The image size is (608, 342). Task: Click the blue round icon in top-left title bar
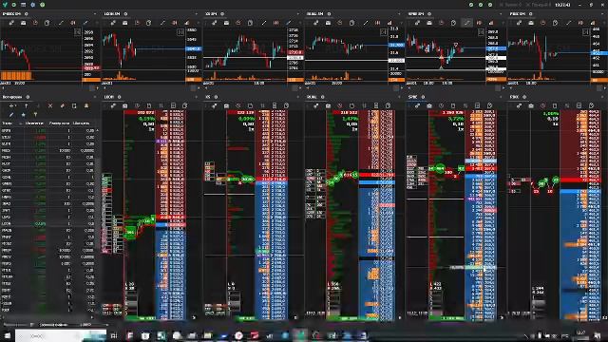pos(33,5)
